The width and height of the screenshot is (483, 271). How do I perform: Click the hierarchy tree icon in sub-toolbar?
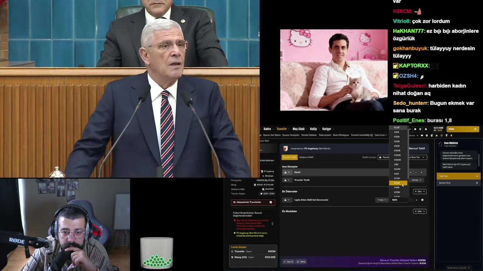437,135
